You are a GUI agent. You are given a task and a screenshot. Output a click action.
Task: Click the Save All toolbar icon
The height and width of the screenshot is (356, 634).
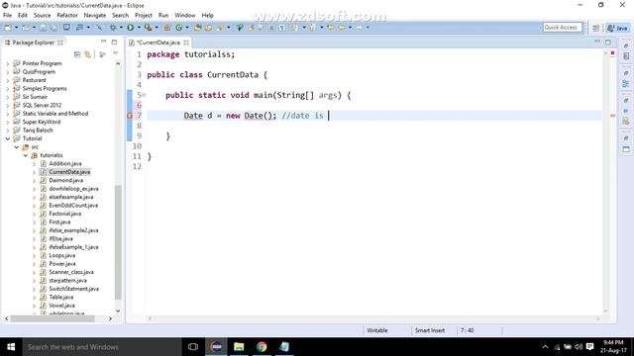[x=53, y=28]
